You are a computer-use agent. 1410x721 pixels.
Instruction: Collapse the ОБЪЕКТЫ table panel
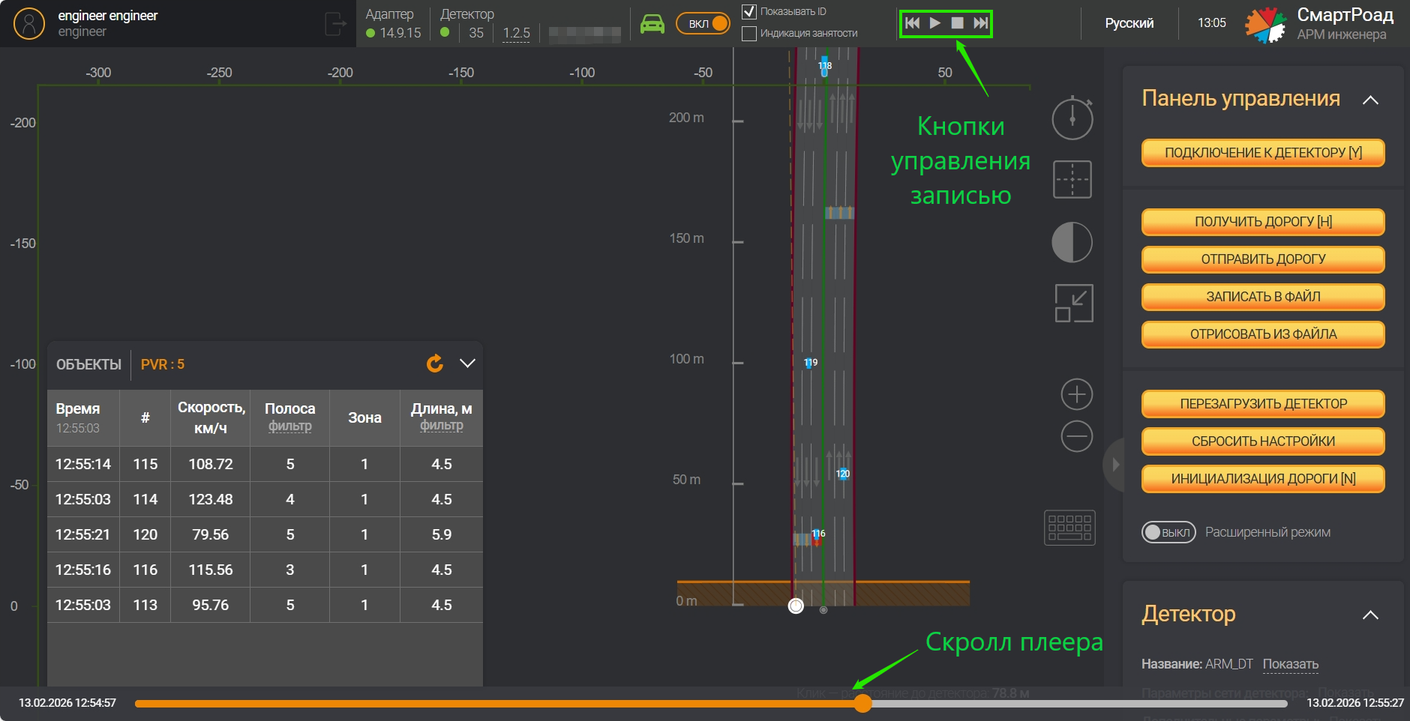[x=467, y=363]
